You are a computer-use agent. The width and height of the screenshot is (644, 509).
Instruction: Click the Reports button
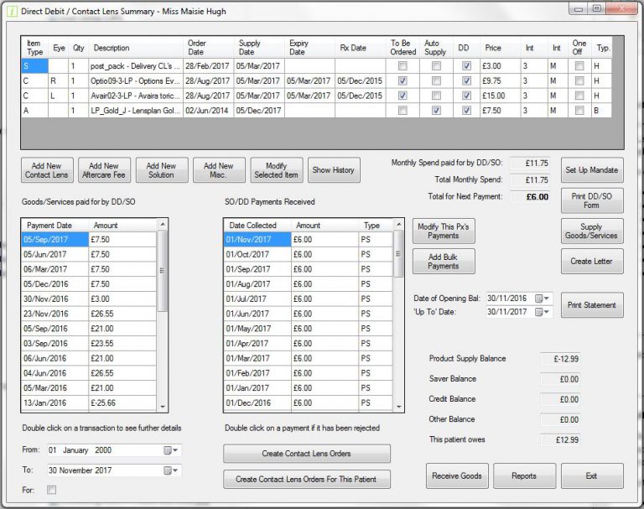pos(524,475)
